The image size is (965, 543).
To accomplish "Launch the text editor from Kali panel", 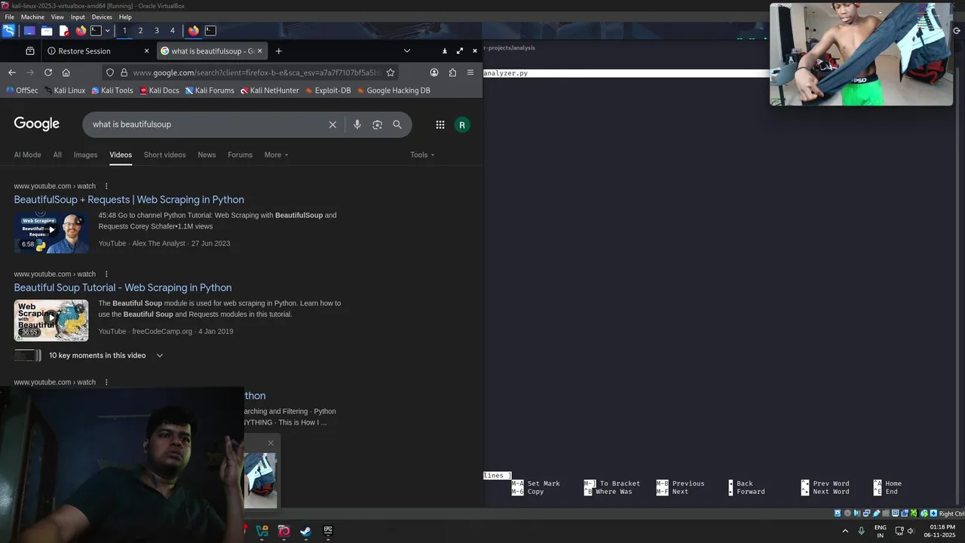I will pyautogui.click(x=64, y=31).
